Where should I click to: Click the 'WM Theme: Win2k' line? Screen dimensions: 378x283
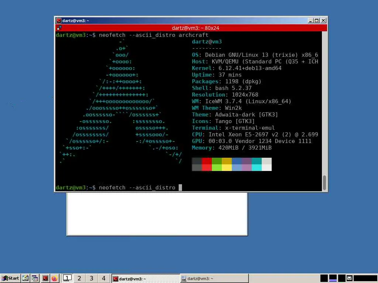[217, 108]
